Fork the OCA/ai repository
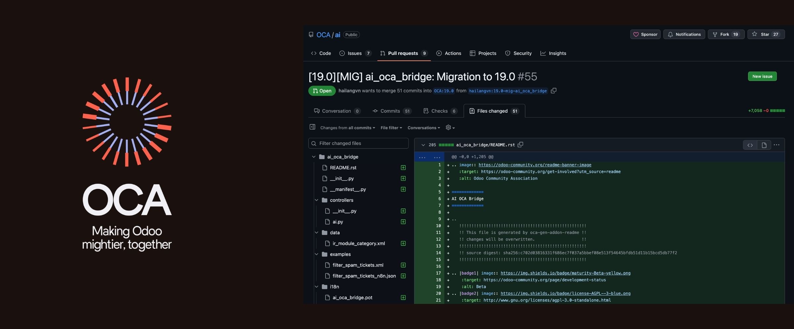794x329 pixels. [x=726, y=34]
